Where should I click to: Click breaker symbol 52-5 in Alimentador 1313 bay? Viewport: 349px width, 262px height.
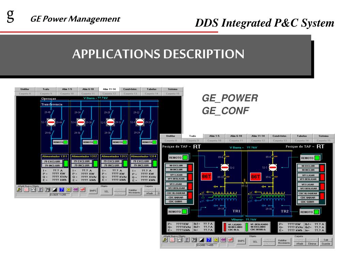pos(110,122)
